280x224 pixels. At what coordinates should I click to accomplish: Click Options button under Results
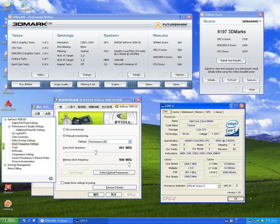pos(180,75)
